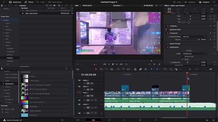Toggle auto track selector on Video 1
Screen dimensions: 218x122
[x=88, y=96]
